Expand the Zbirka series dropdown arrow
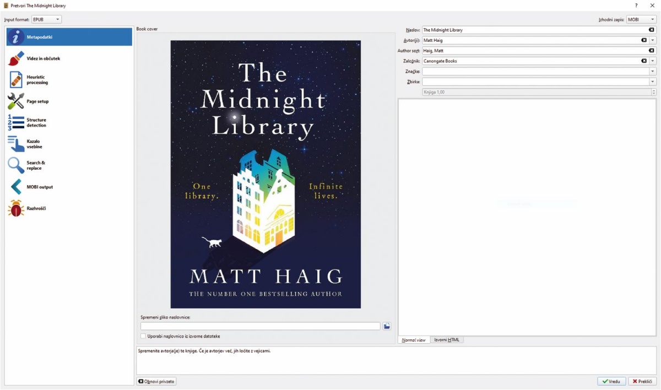Screen dimensions: 661x390 653,82
